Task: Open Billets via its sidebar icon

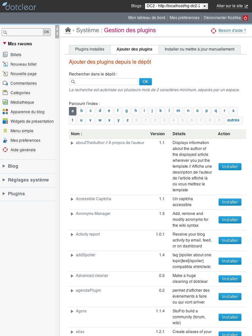Action: [x=5, y=54]
